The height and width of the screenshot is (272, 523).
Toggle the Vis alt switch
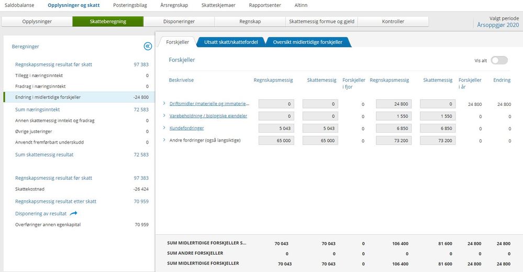click(499, 60)
